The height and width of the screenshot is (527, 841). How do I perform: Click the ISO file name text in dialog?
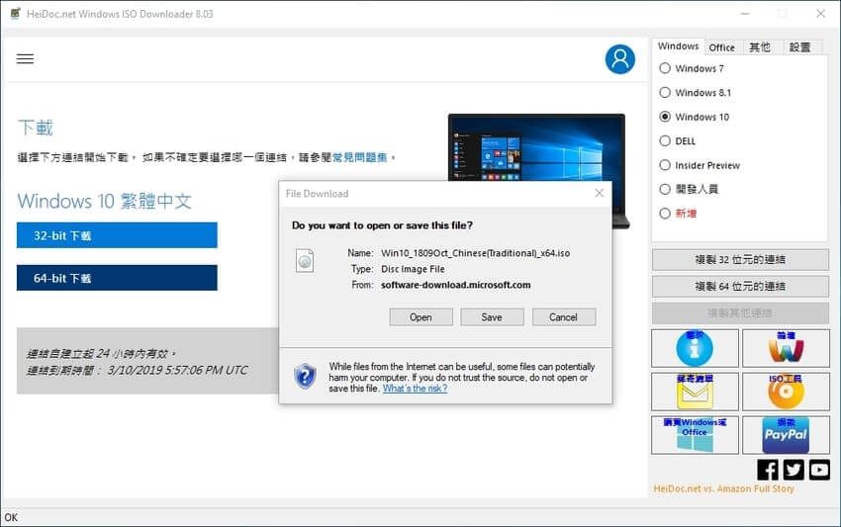click(x=475, y=253)
